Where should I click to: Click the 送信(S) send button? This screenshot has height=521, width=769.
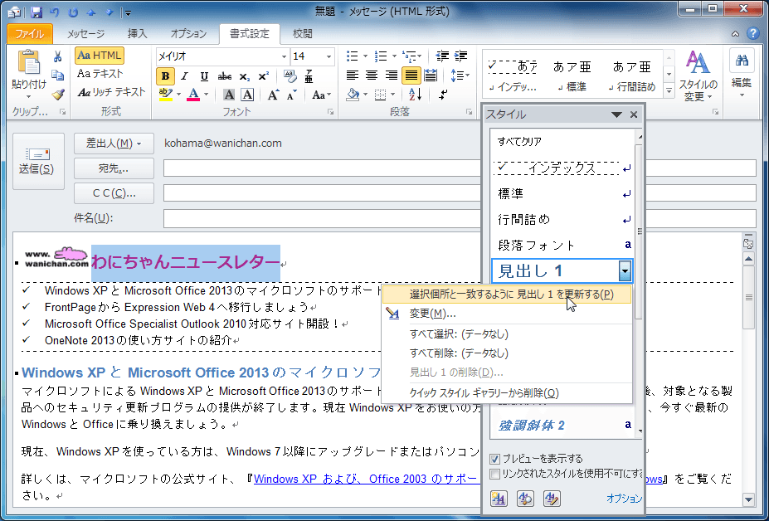click(x=38, y=161)
